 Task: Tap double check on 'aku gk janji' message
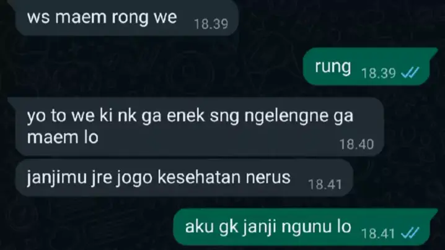pos(410,233)
